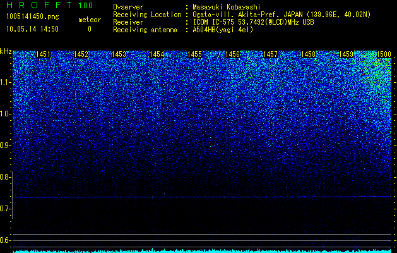This screenshot has width=397, height=253.
Task: Click the 'meteor' count label
Action: 90,20
